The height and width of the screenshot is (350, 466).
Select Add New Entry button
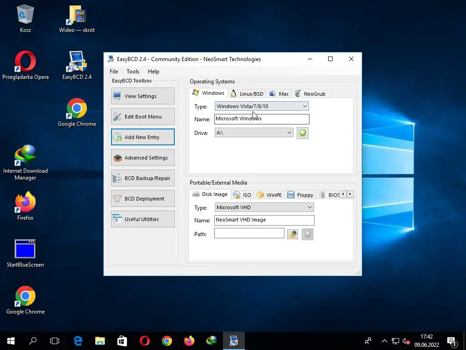tap(142, 137)
